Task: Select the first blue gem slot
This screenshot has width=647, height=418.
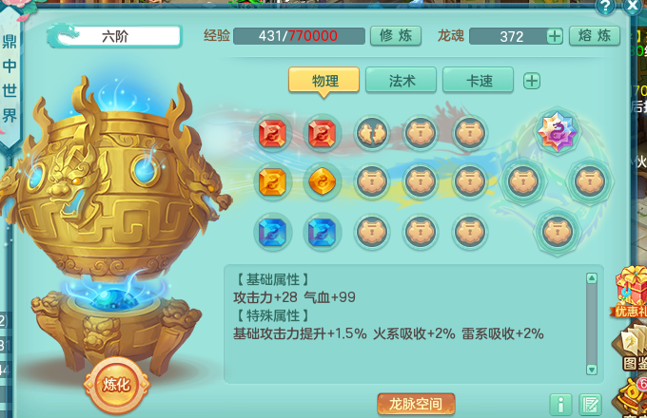Action: click(273, 232)
